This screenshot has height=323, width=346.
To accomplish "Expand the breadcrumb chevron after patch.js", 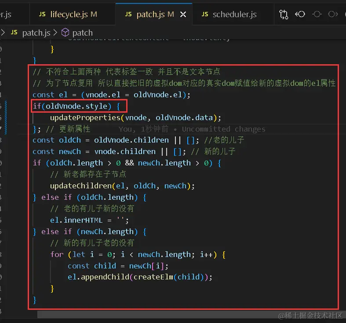I will (x=55, y=33).
